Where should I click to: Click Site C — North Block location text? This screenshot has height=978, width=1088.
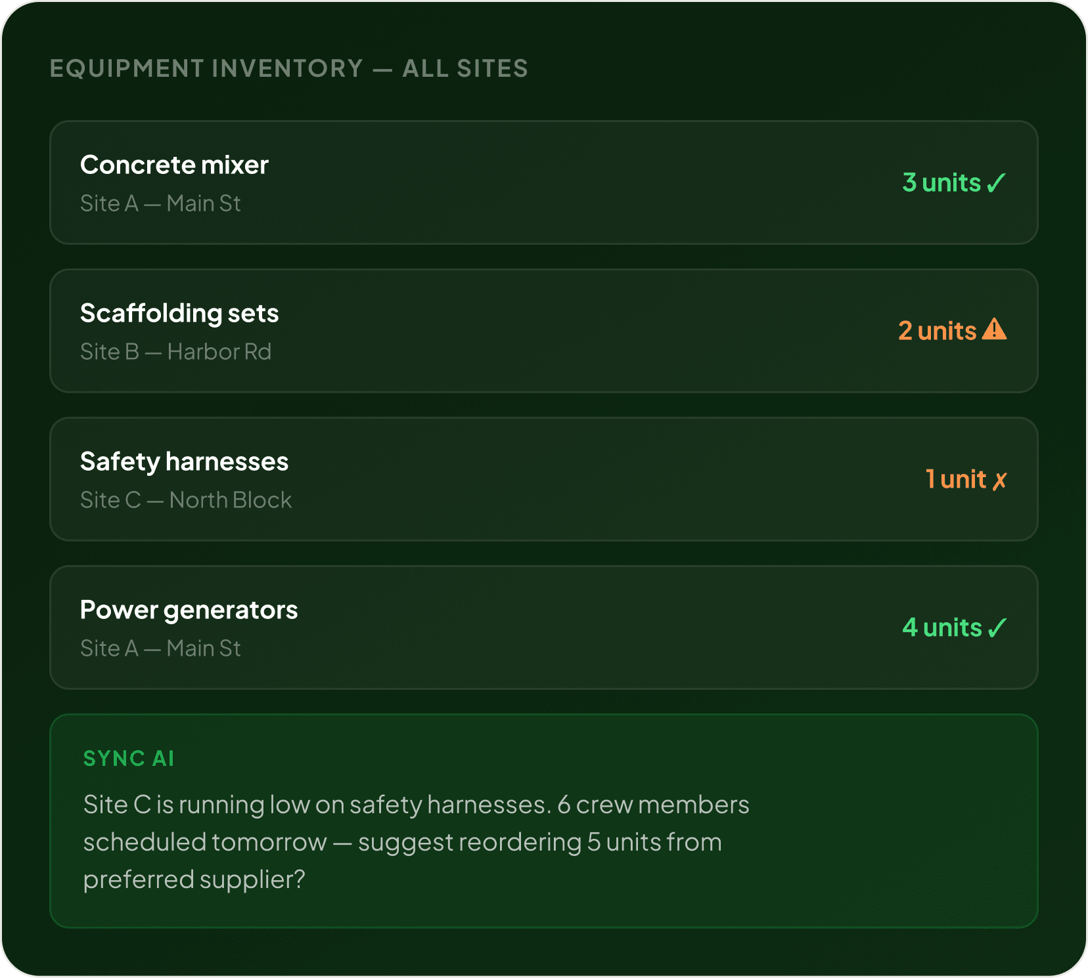click(186, 500)
